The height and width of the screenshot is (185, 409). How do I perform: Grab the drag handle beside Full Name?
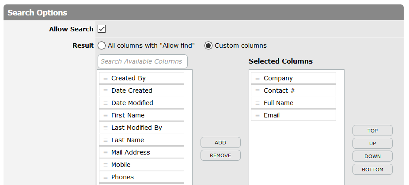point(258,103)
